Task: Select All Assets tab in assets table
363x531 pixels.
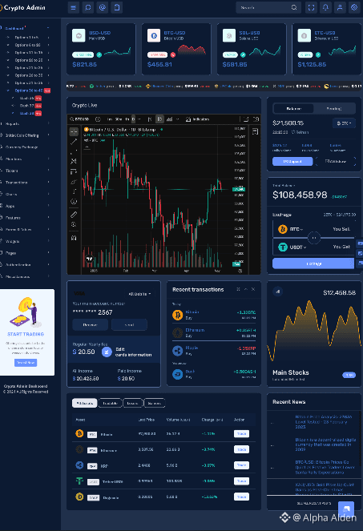Action: tap(85, 403)
